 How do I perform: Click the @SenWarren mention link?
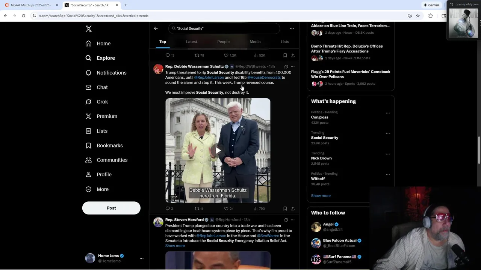tap(268, 235)
